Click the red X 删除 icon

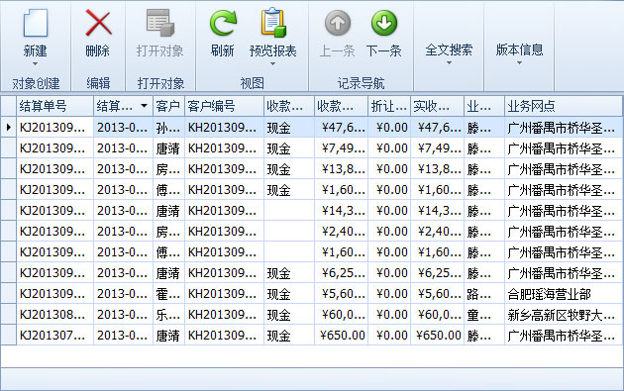point(98,23)
